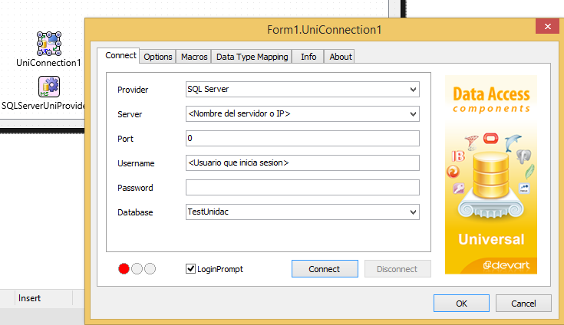Select the UniConnection1 component icon
This screenshot has height=325, width=564.
point(48,43)
